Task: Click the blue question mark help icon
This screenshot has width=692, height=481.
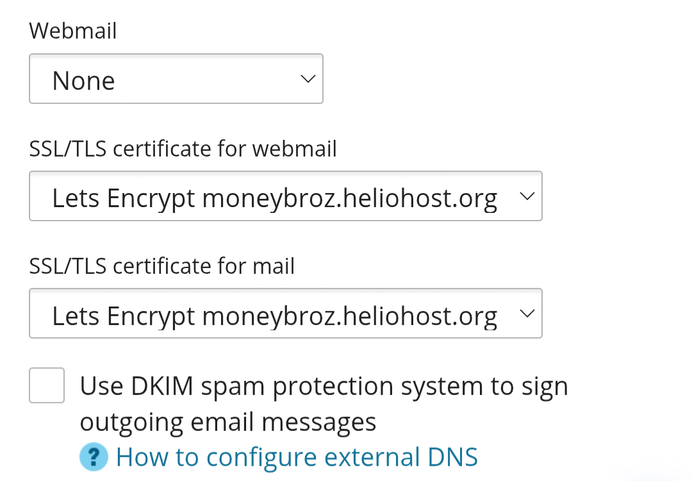Action: point(94,457)
